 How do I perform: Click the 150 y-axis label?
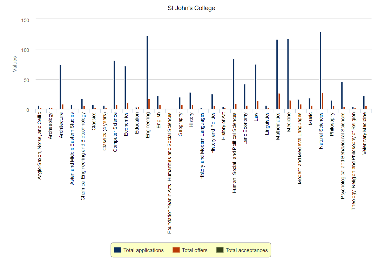pyautogui.click(x=25, y=20)
